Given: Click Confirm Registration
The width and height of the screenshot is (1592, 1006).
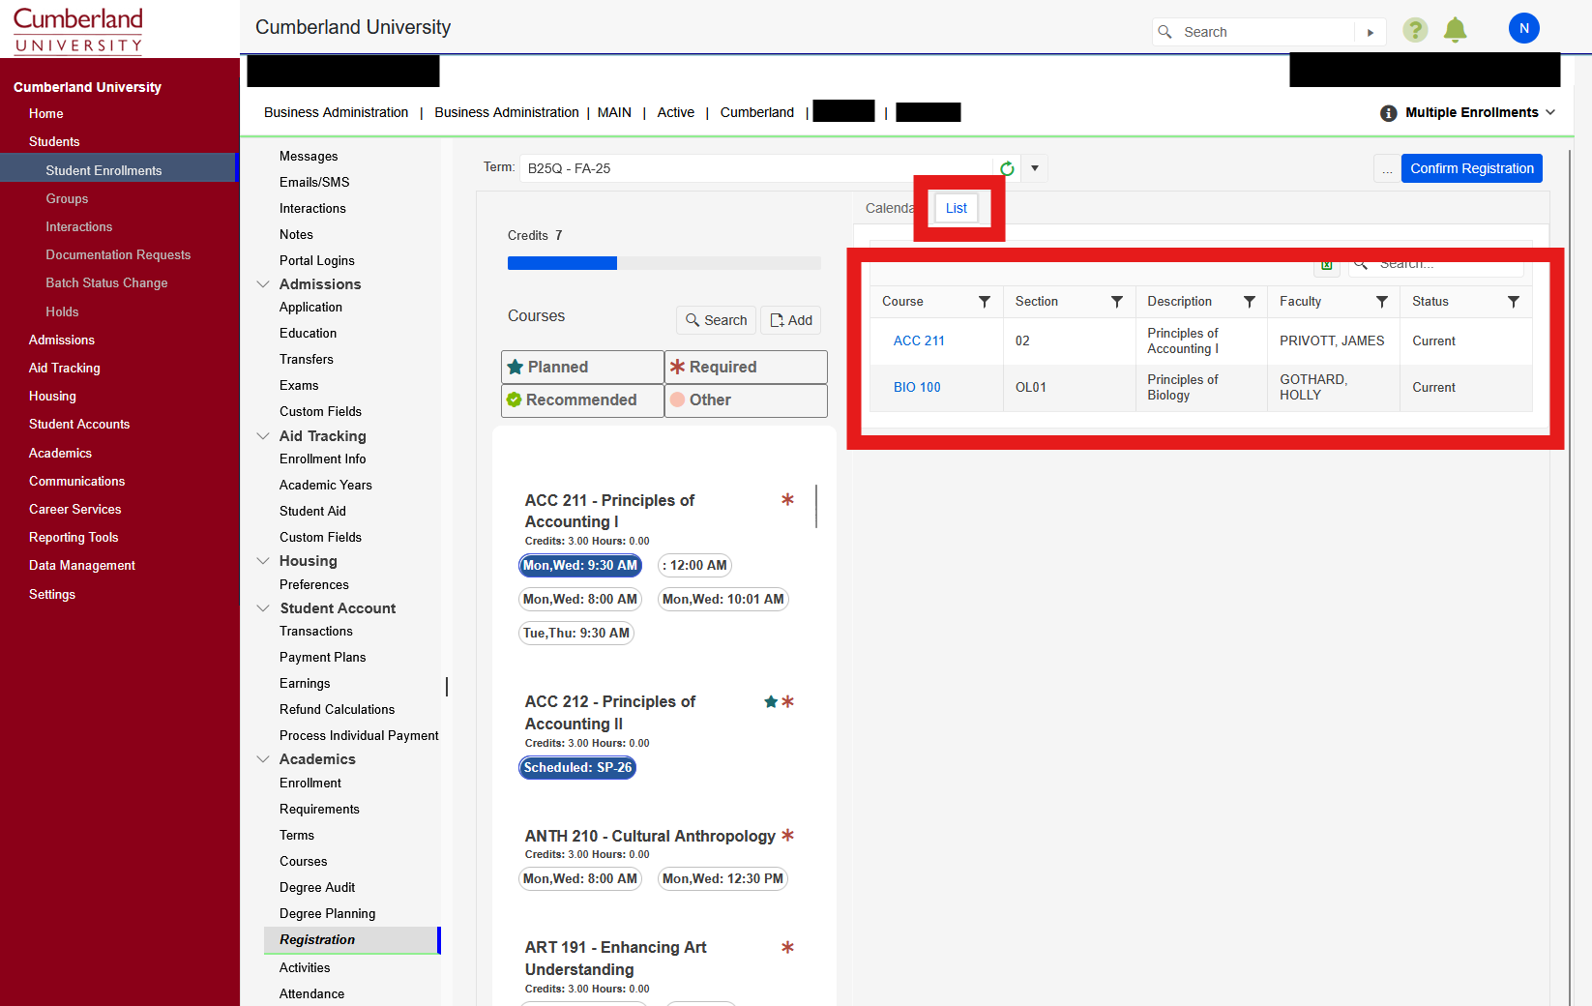Looking at the screenshot, I should click(x=1472, y=168).
